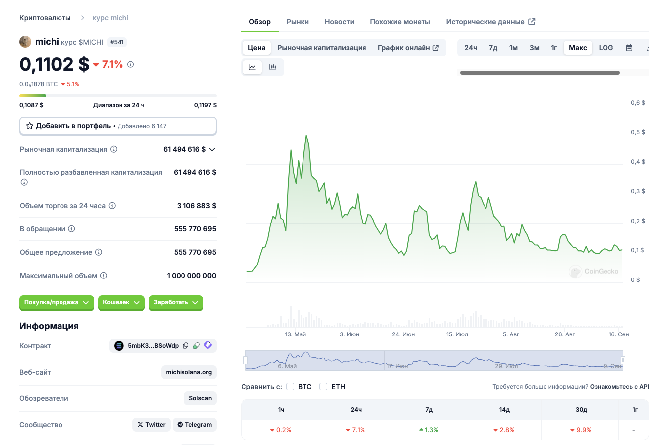The image size is (667, 445).
Task: Open the Покупка/продажа dropdown
Action: click(57, 302)
